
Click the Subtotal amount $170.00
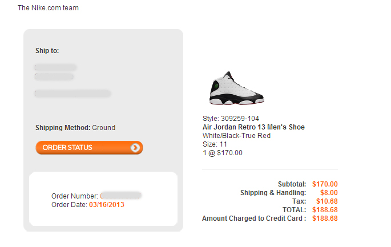click(x=325, y=184)
